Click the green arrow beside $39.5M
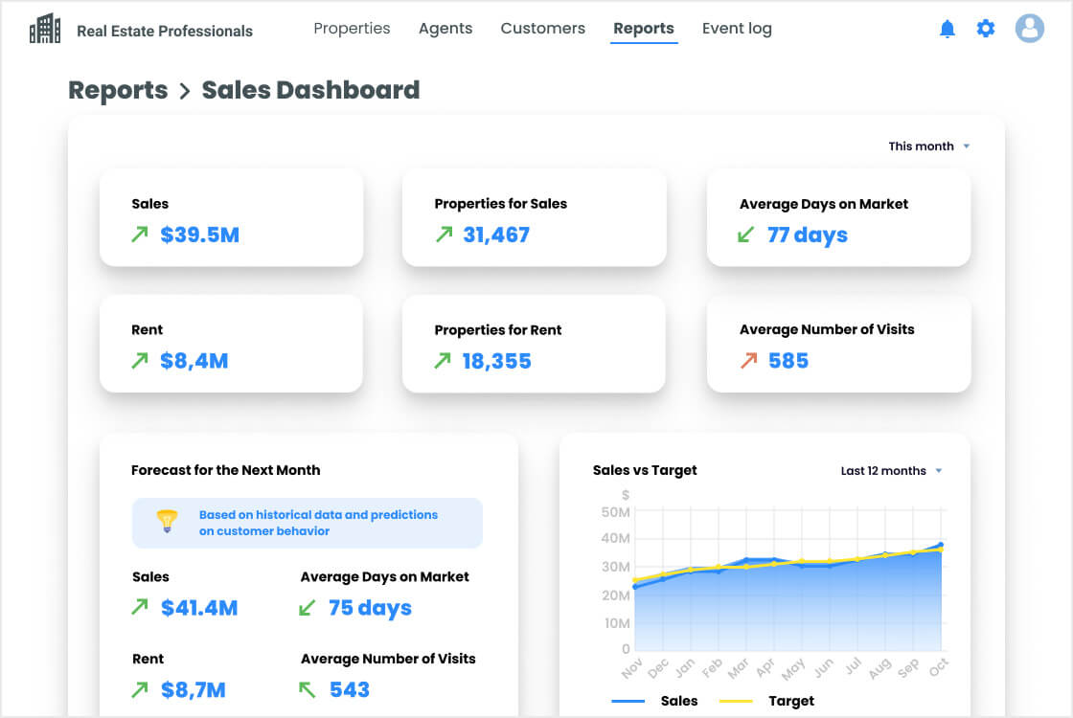 [140, 235]
